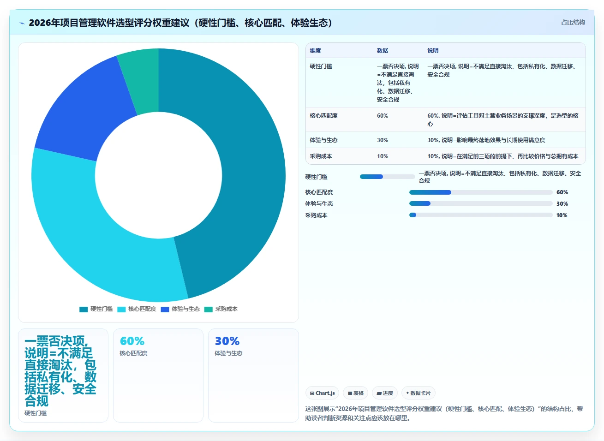Open the 60% 核心匹配度 data card
Image resolution: width=604 pixels, height=441 pixels.
pyautogui.click(x=158, y=375)
